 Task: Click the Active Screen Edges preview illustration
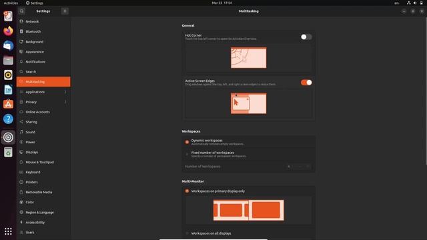point(249,103)
